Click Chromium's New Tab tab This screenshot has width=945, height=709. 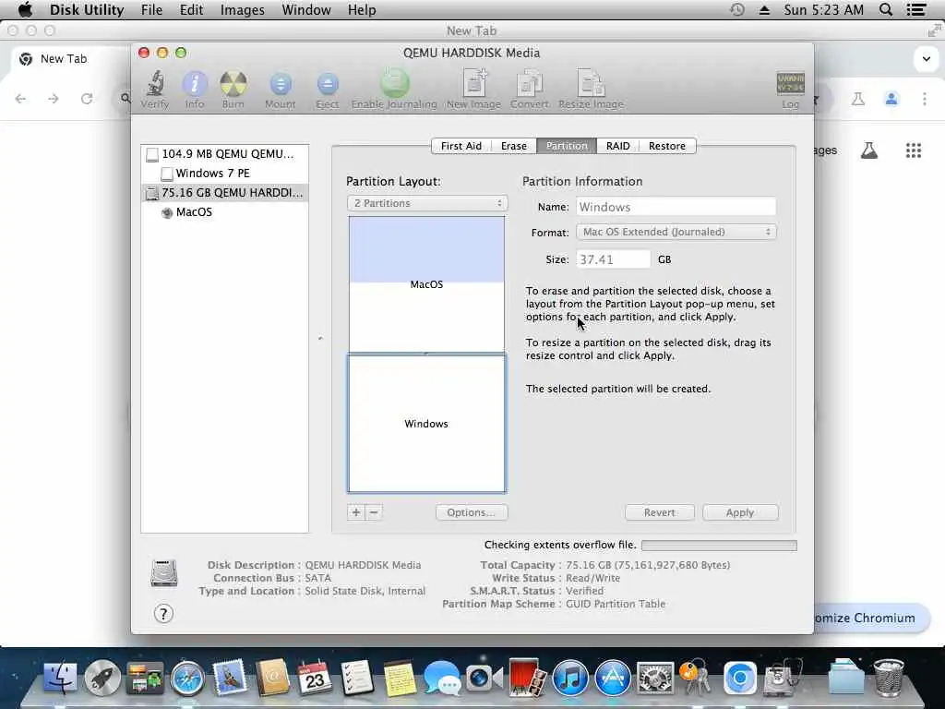click(64, 59)
